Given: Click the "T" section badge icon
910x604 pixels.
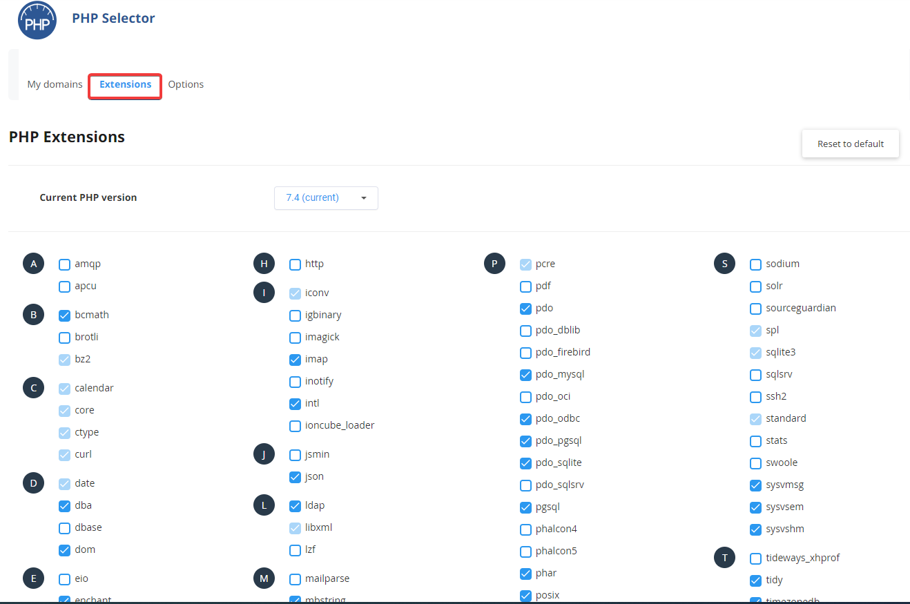Looking at the screenshot, I should point(724,557).
